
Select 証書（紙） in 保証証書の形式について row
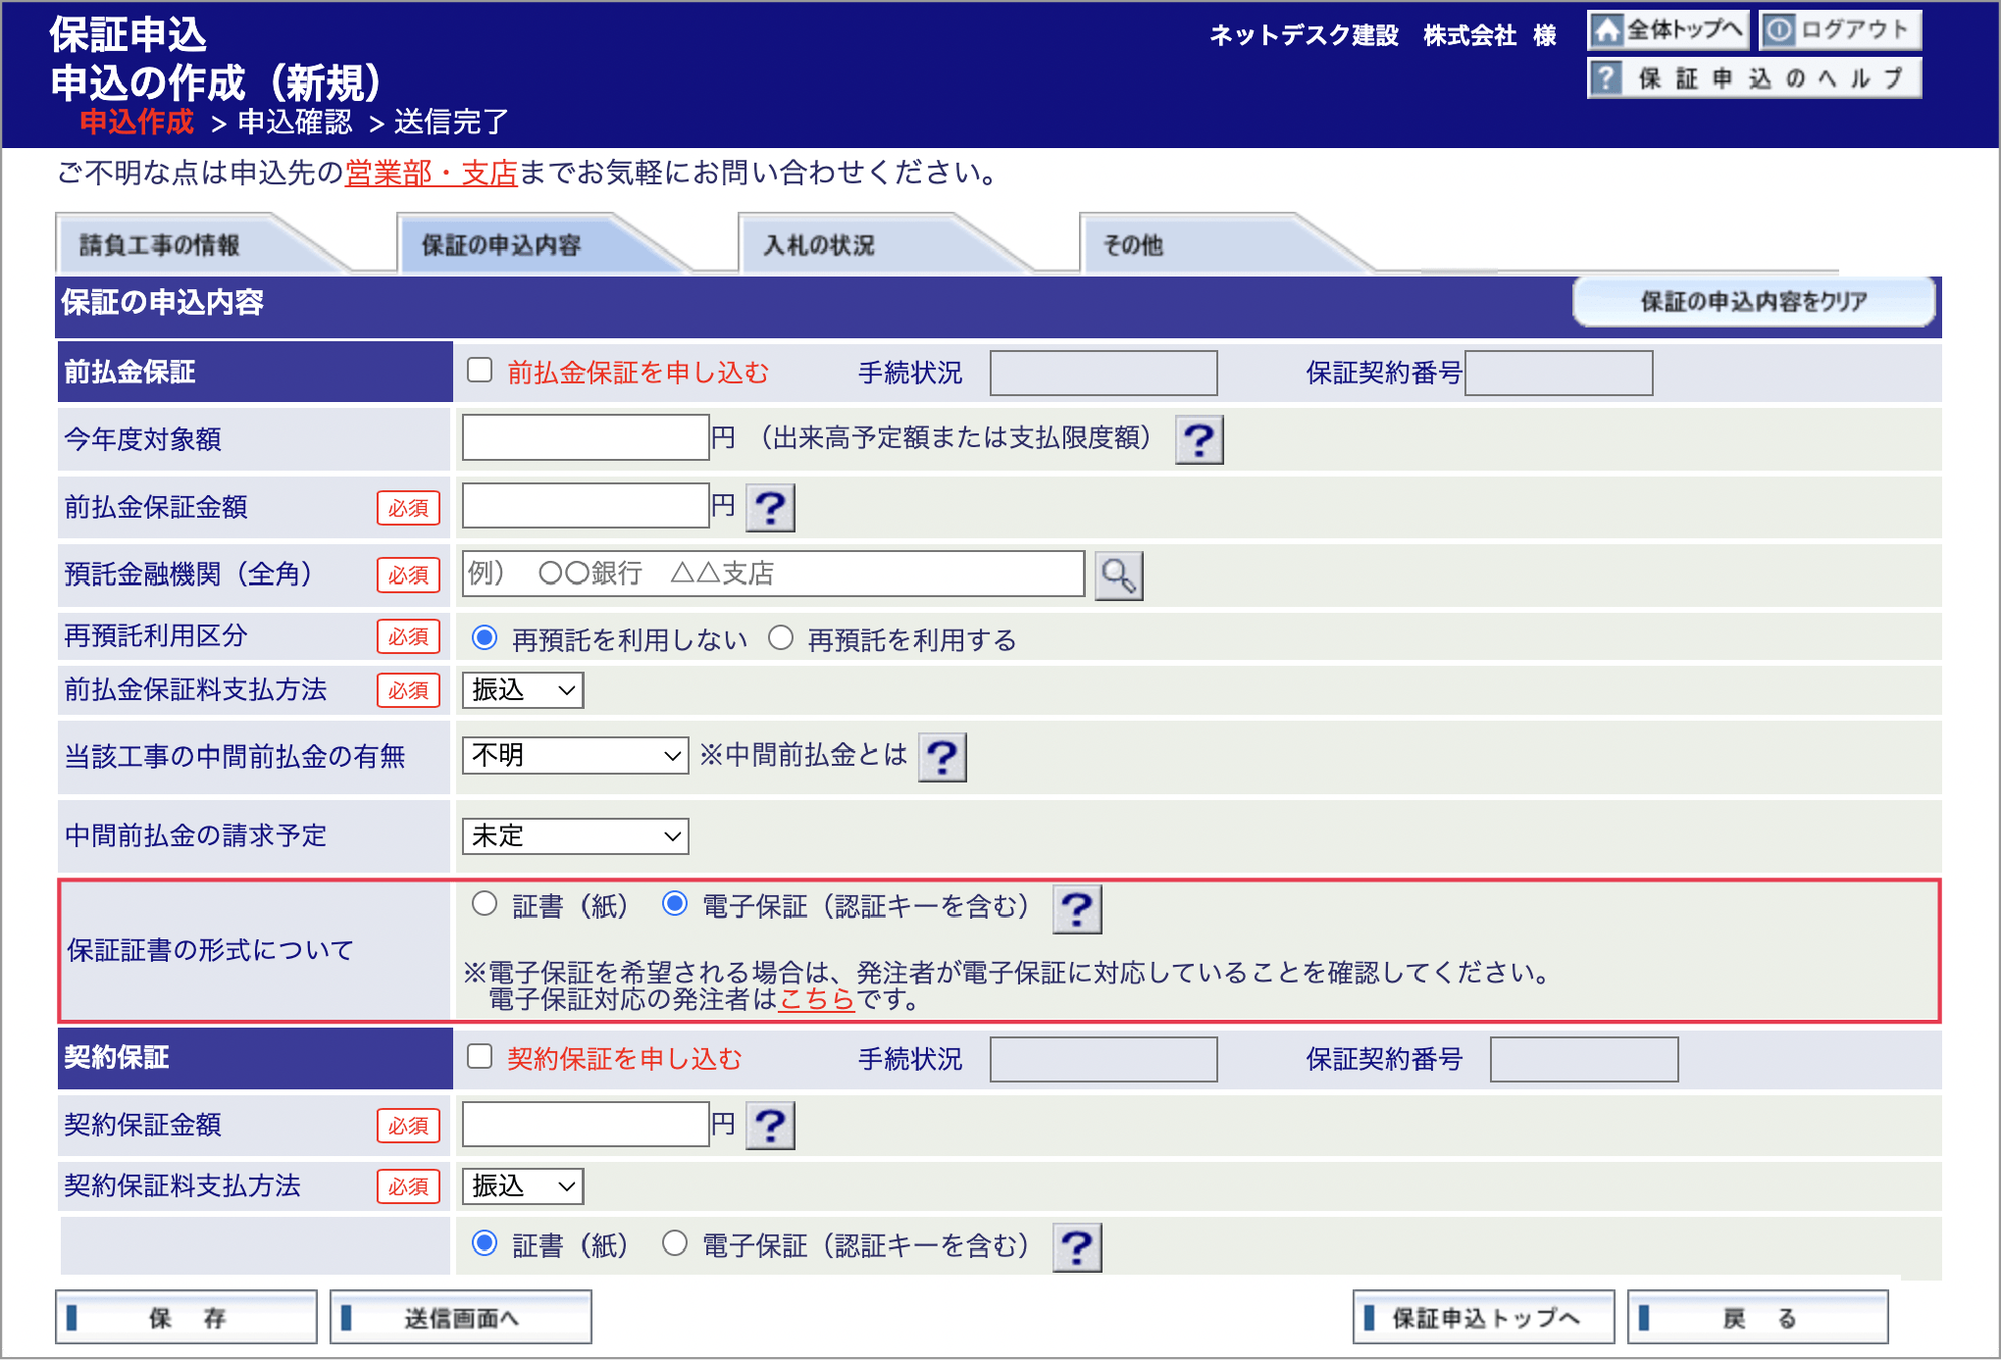coord(485,904)
